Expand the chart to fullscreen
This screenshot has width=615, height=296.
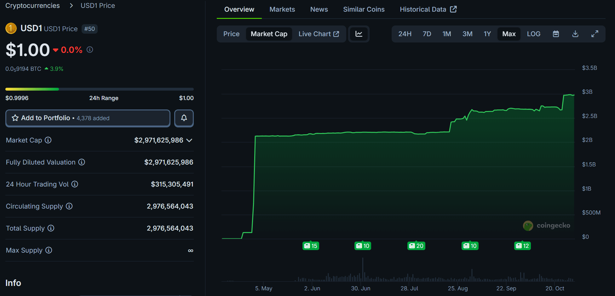(x=595, y=34)
